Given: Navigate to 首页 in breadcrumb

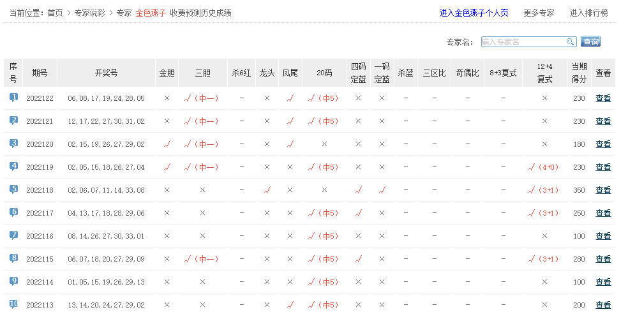Looking at the screenshot, I should [56, 13].
